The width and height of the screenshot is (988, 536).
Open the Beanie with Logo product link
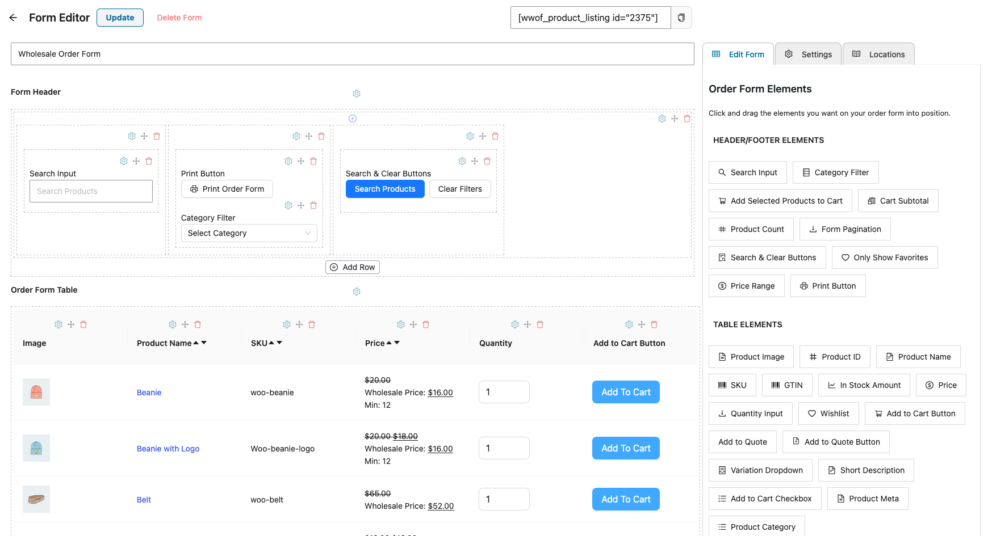click(168, 449)
